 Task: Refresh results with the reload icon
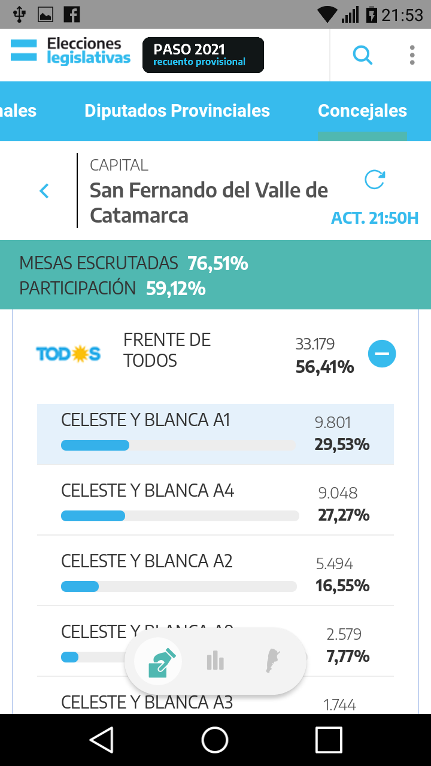pos(375,180)
